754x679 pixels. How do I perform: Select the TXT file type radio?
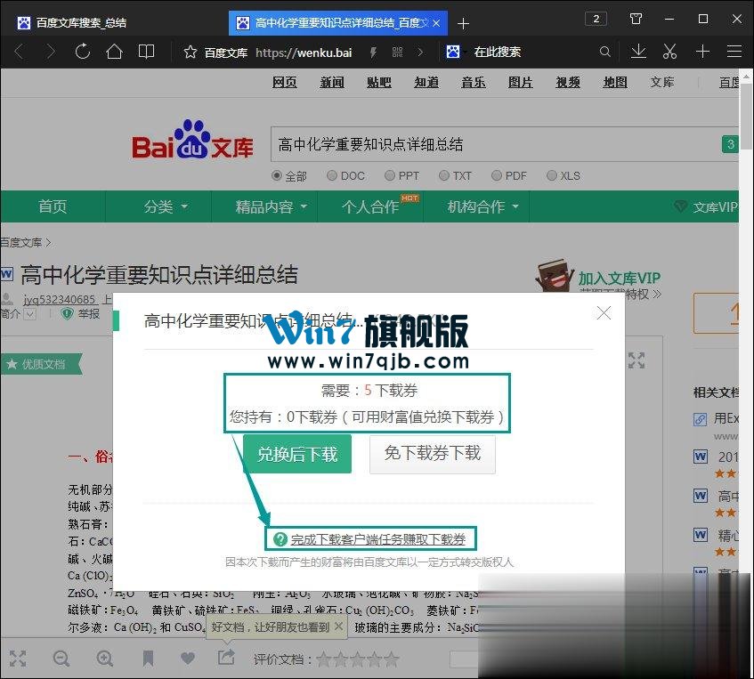pos(444,175)
